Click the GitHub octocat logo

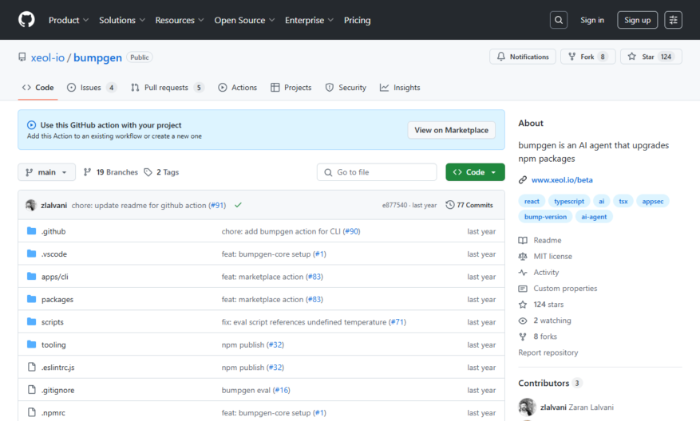click(26, 20)
